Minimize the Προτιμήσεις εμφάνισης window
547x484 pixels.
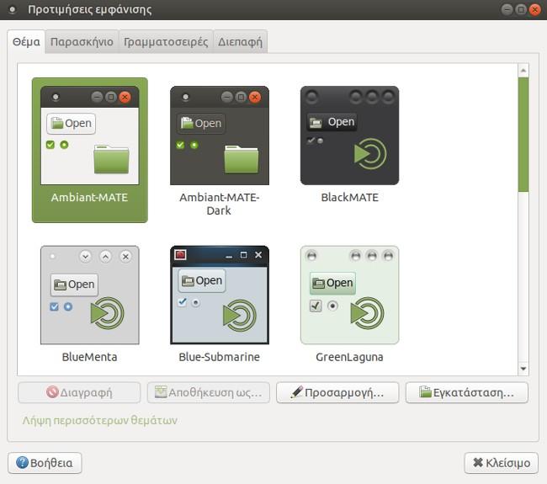point(507,9)
